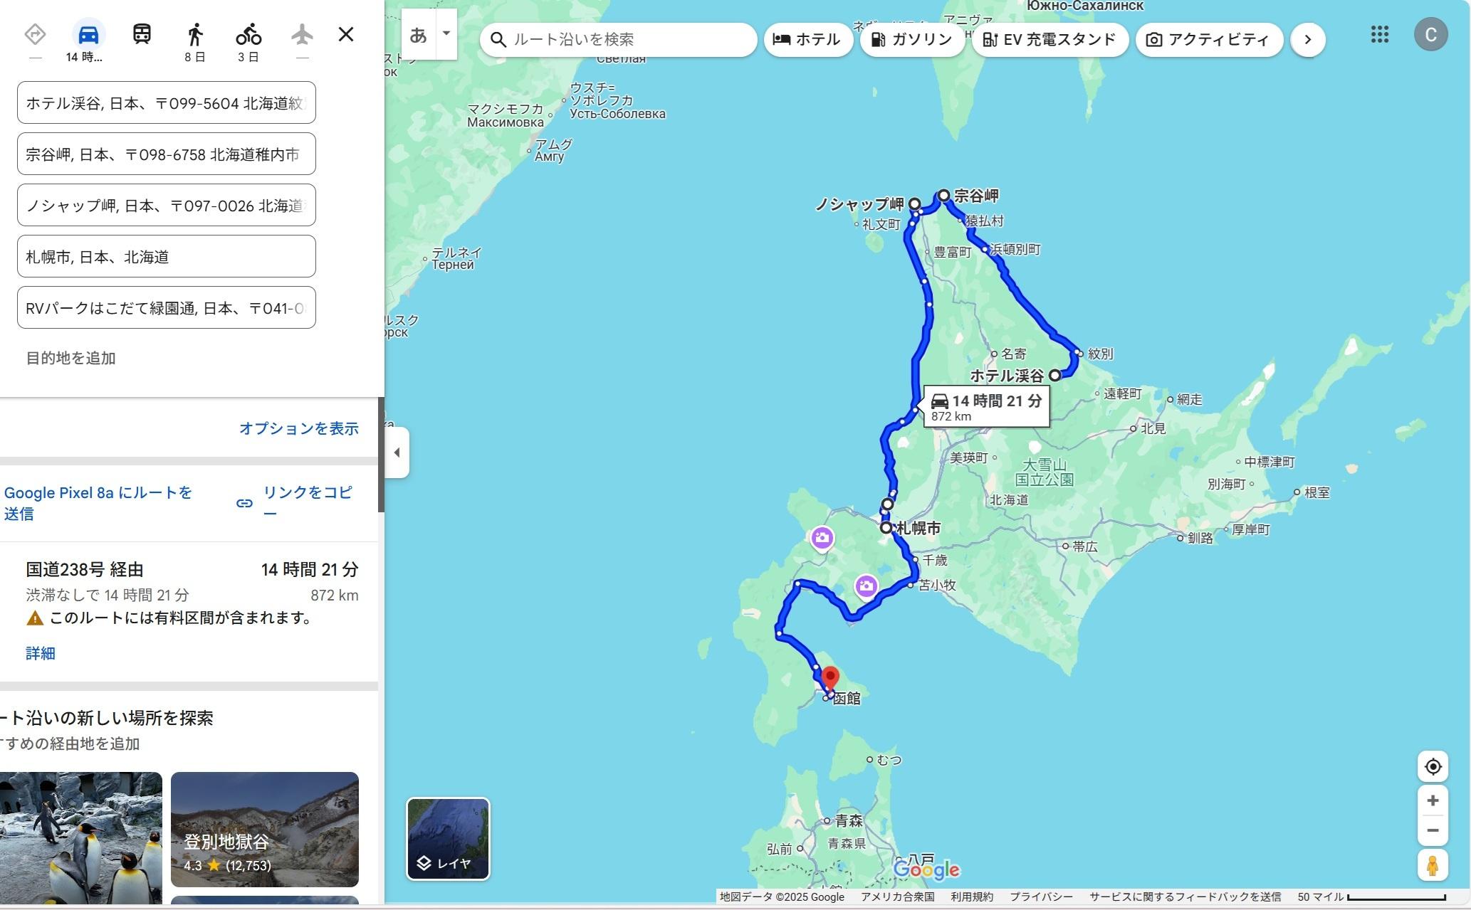
Task: Select the driving travel mode icon
Action: click(x=88, y=34)
